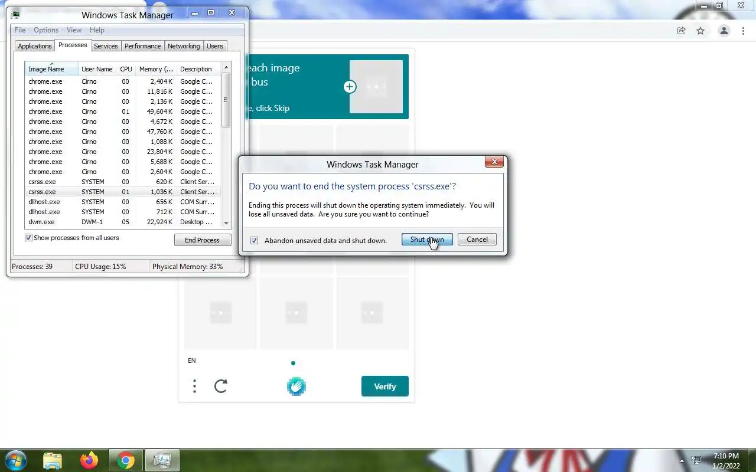The image size is (756, 472).
Task: Open Chrome profile avatar icon
Action: click(724, 31)
